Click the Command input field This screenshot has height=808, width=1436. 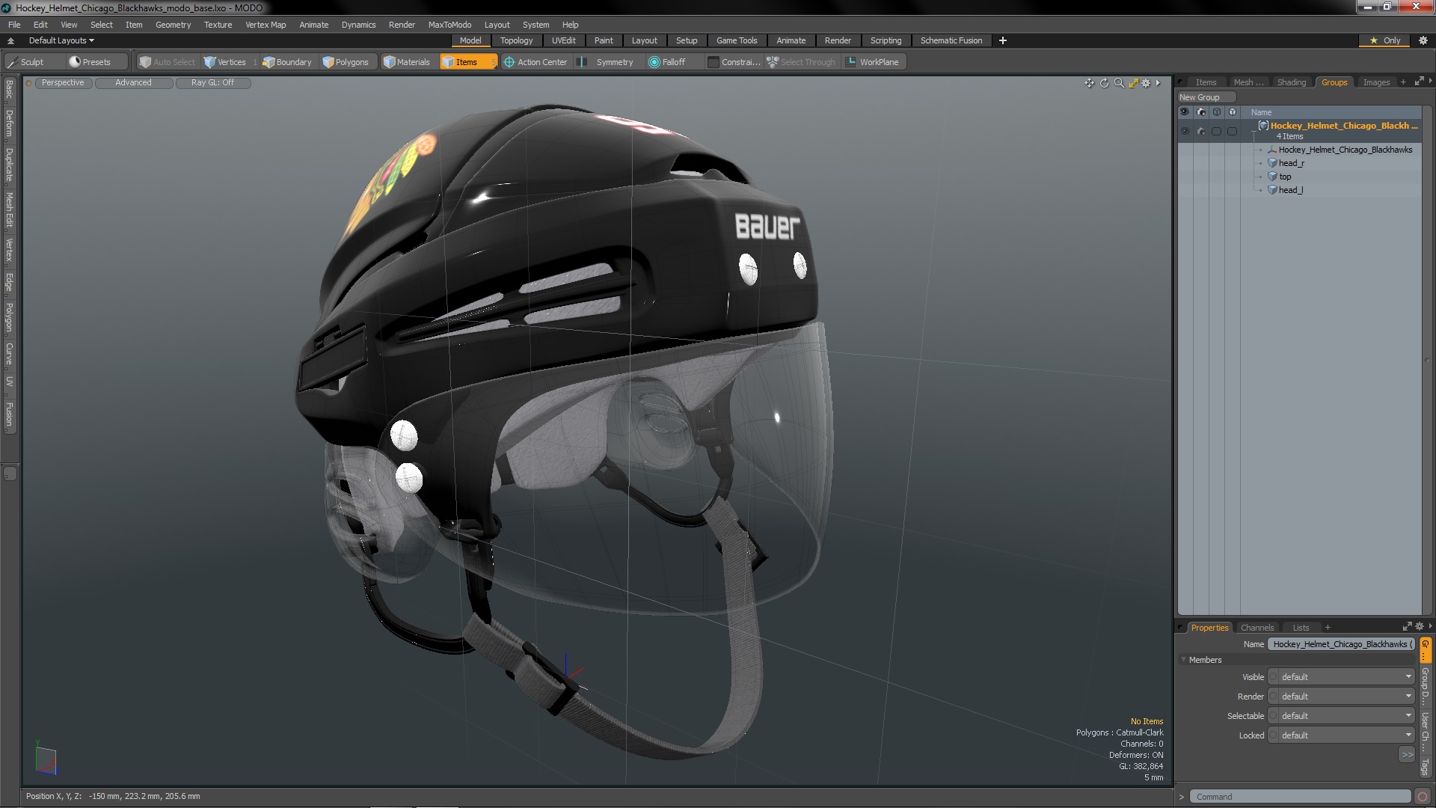point(1300,797)
